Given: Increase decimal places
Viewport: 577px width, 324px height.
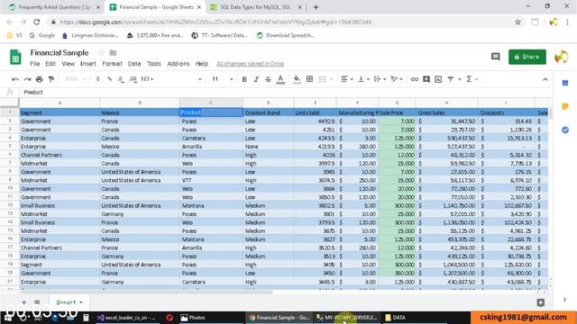Looking at the screenshot, I should 133,79.
